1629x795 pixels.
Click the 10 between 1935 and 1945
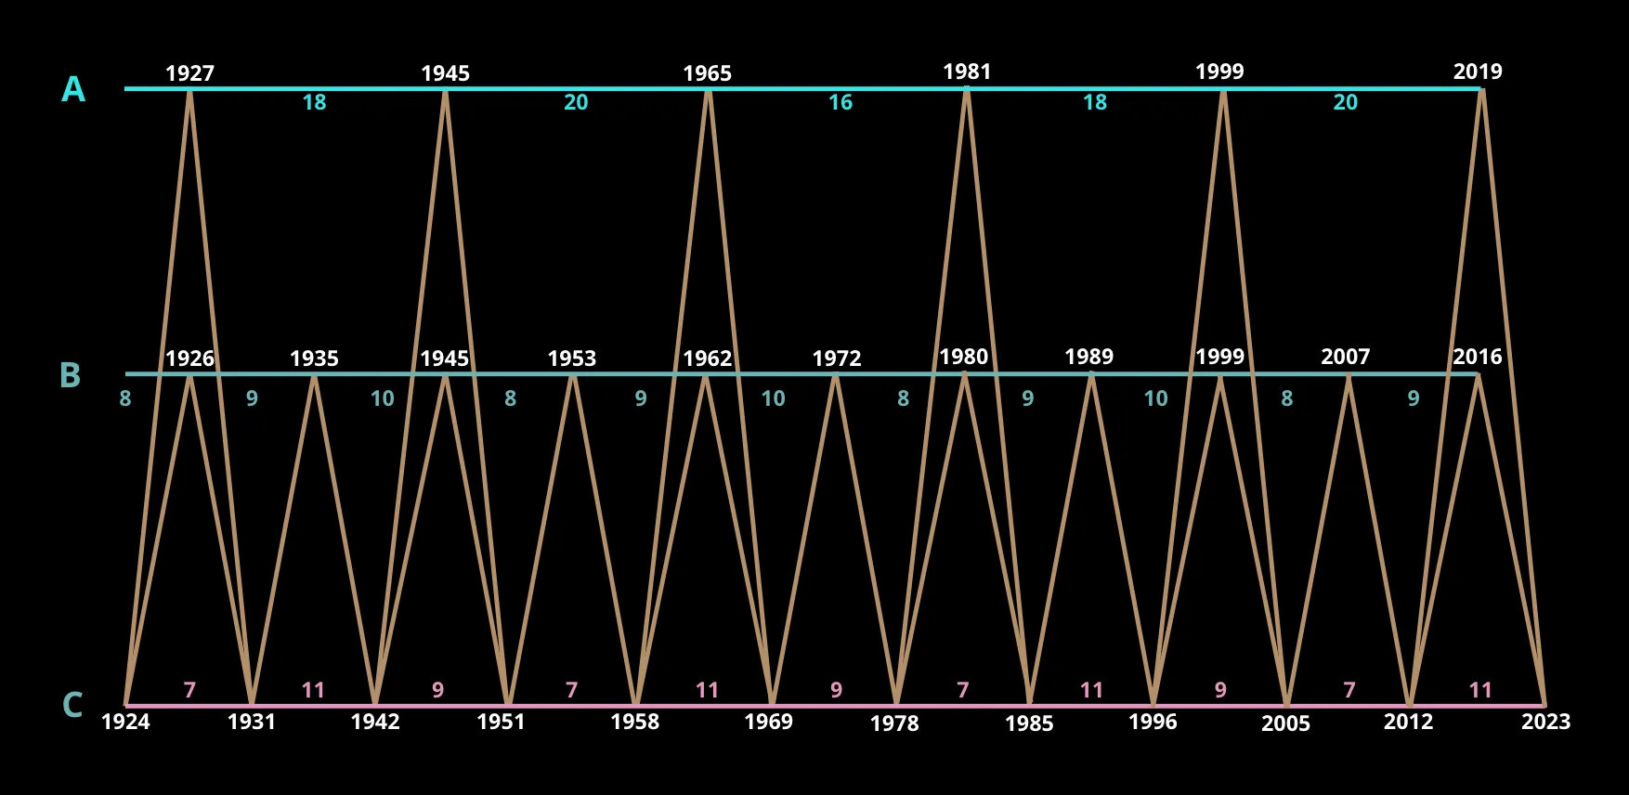coord(383,399)
